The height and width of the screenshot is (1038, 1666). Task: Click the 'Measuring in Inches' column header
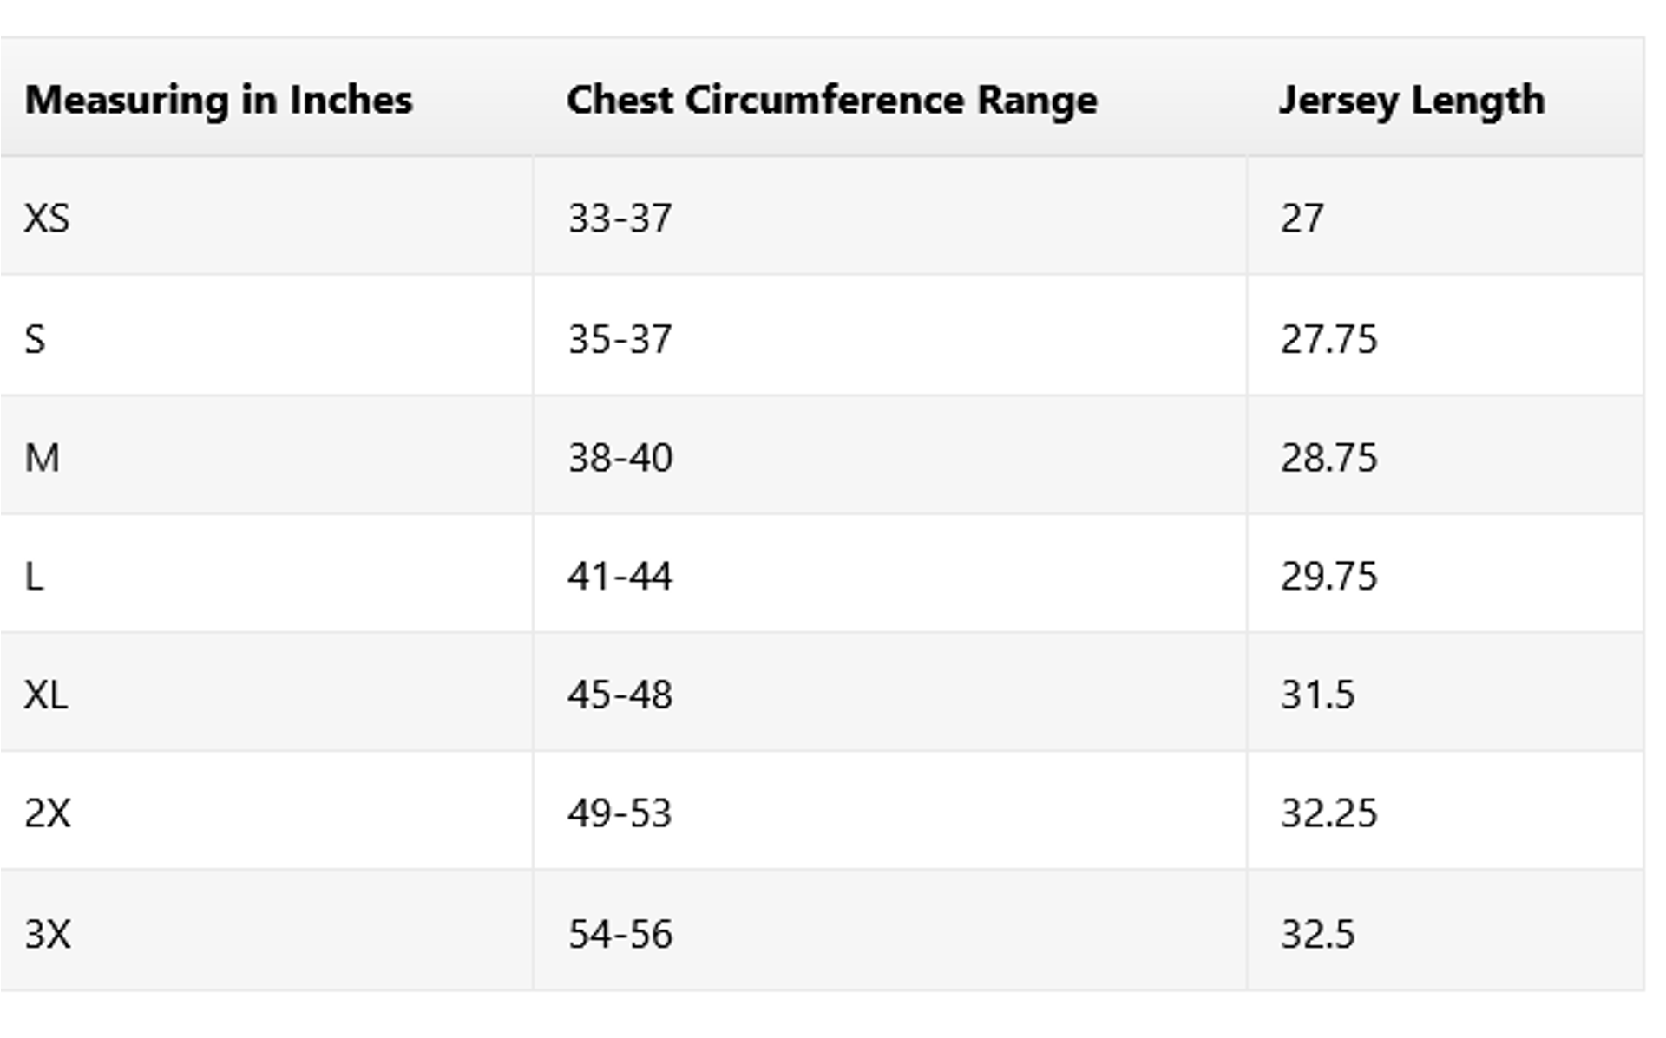[x=219, y=100]
